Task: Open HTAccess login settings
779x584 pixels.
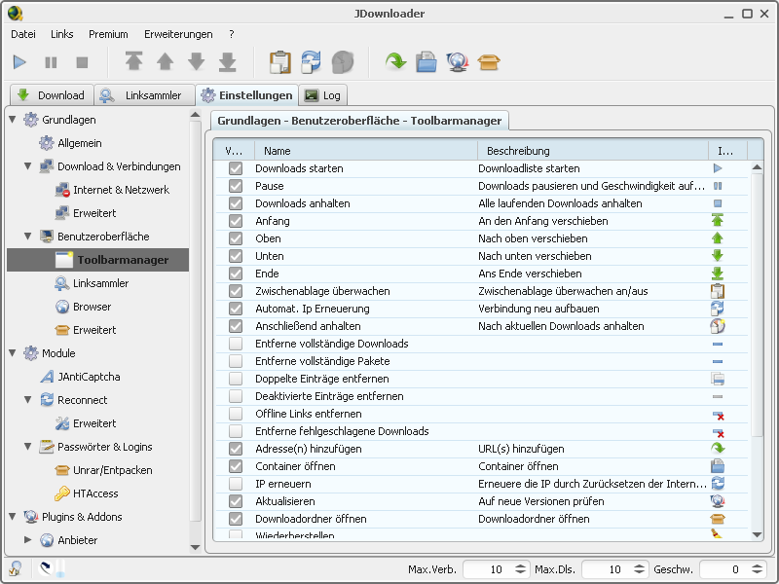Action: click(95, 493)
